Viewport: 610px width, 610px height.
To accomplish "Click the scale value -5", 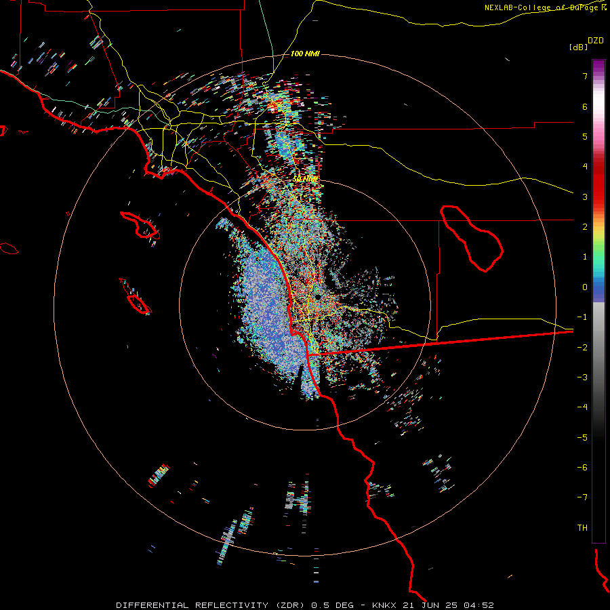I will tap(582, 438).
